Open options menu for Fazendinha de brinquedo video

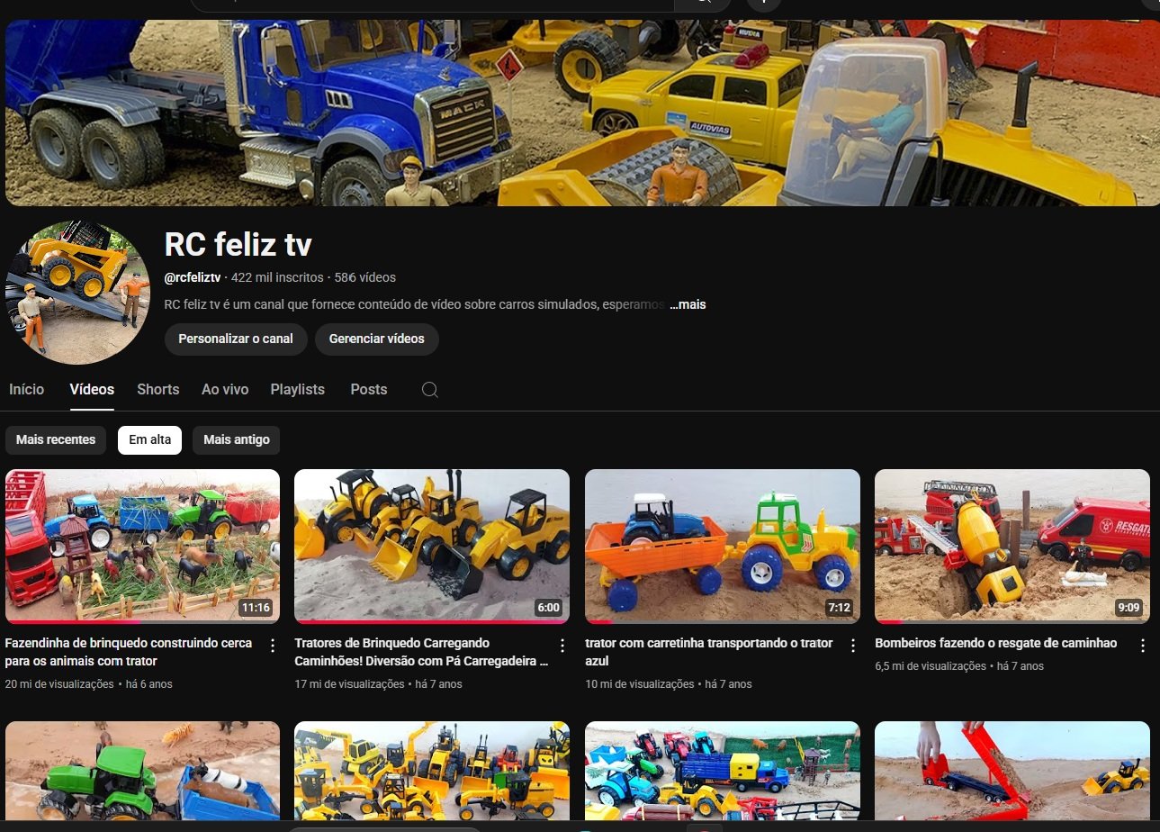click(x=273, y=646)
